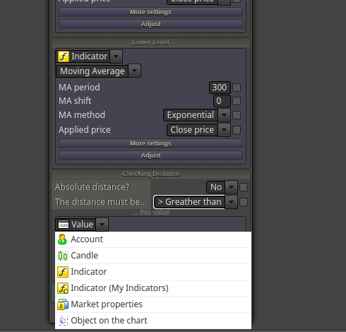This screenshot has height=332, width=346.
Task: Open the Moving Average dropdown arrow
Action: point(134,71)
